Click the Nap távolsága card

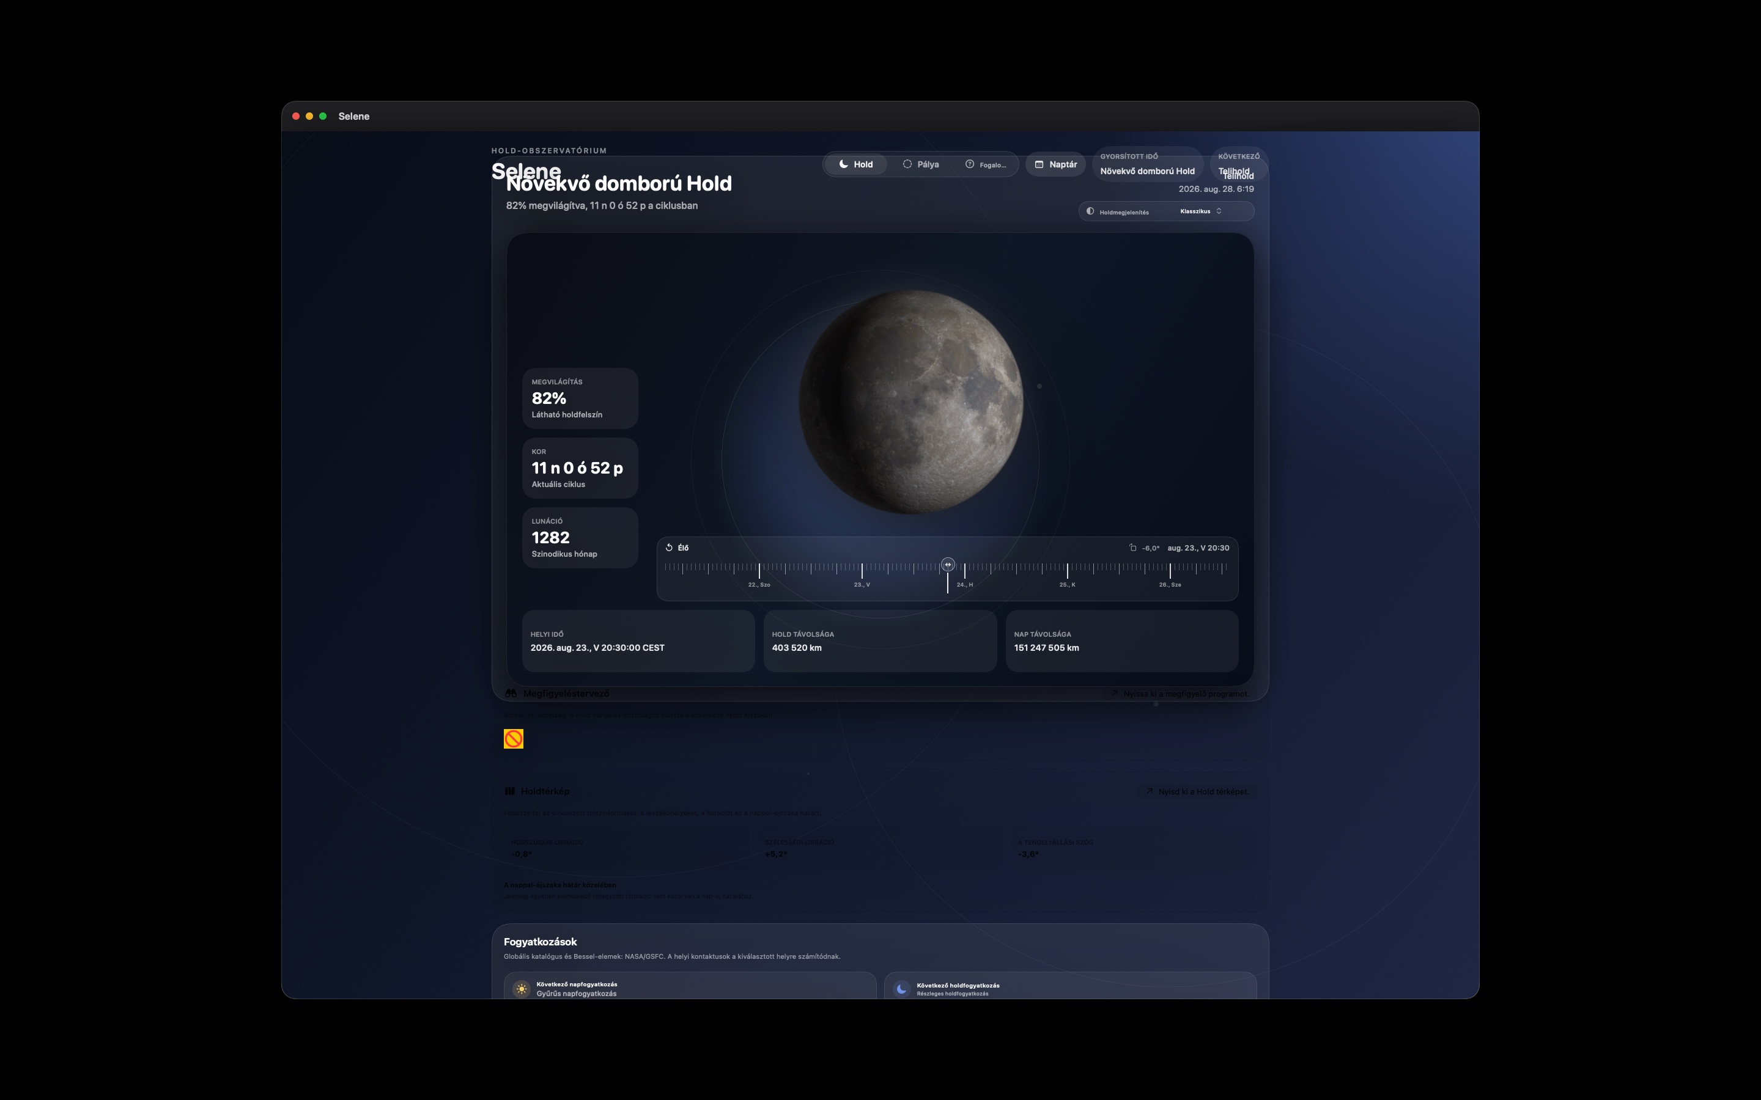(1122, 641)
